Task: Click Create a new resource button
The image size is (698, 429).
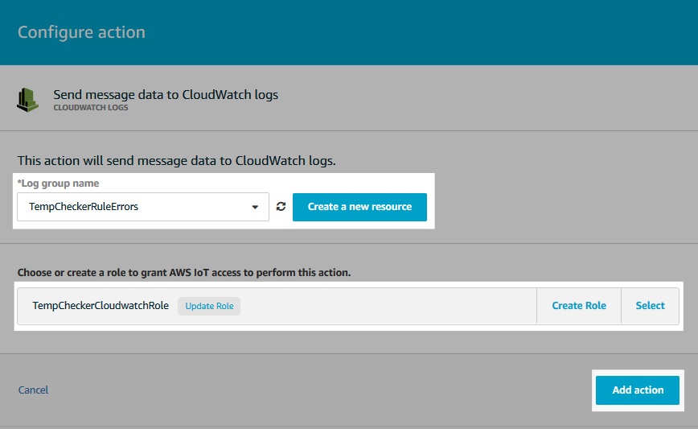Action: (359, 207)
